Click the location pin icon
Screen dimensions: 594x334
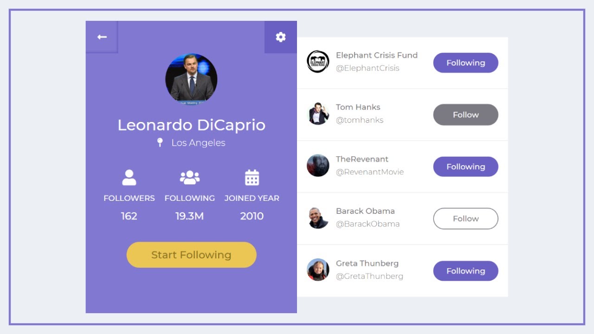[x=160, y=142]
